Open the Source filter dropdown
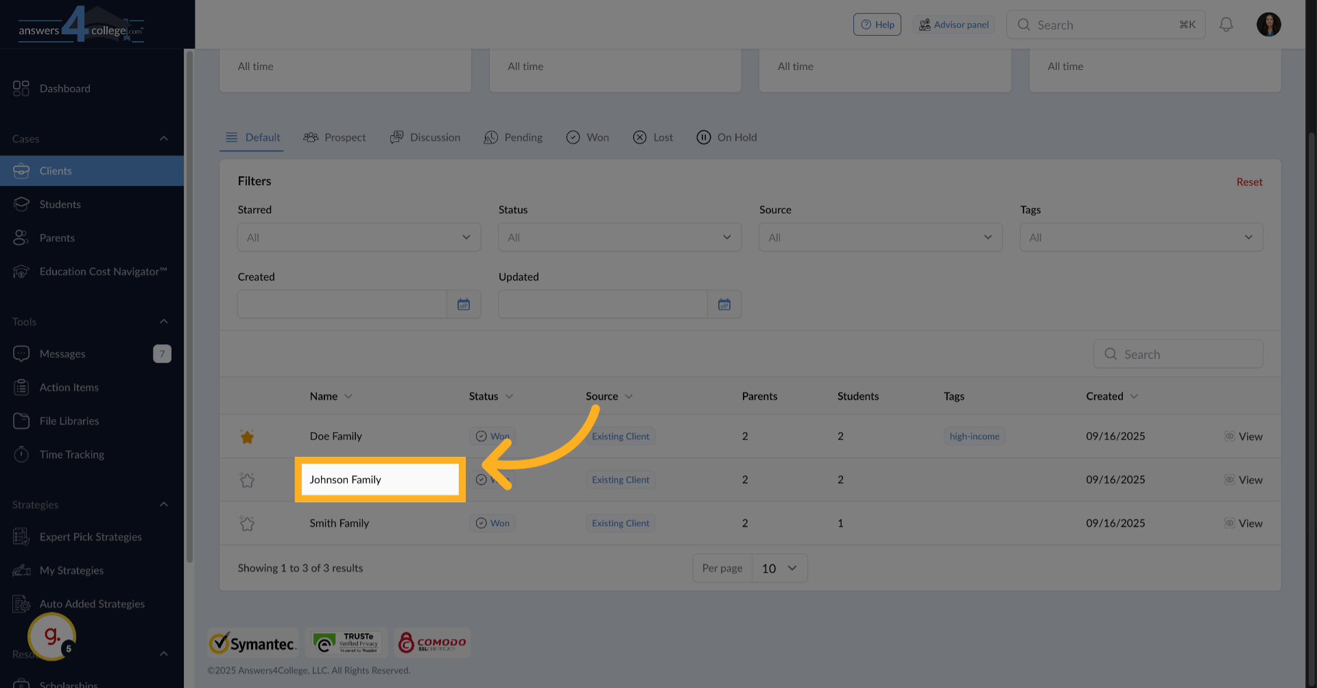The height and width of the screenshot is (688, 1317). (x=880, y=237)
